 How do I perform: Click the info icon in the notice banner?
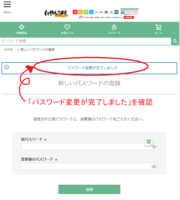[x=7, y=67]
